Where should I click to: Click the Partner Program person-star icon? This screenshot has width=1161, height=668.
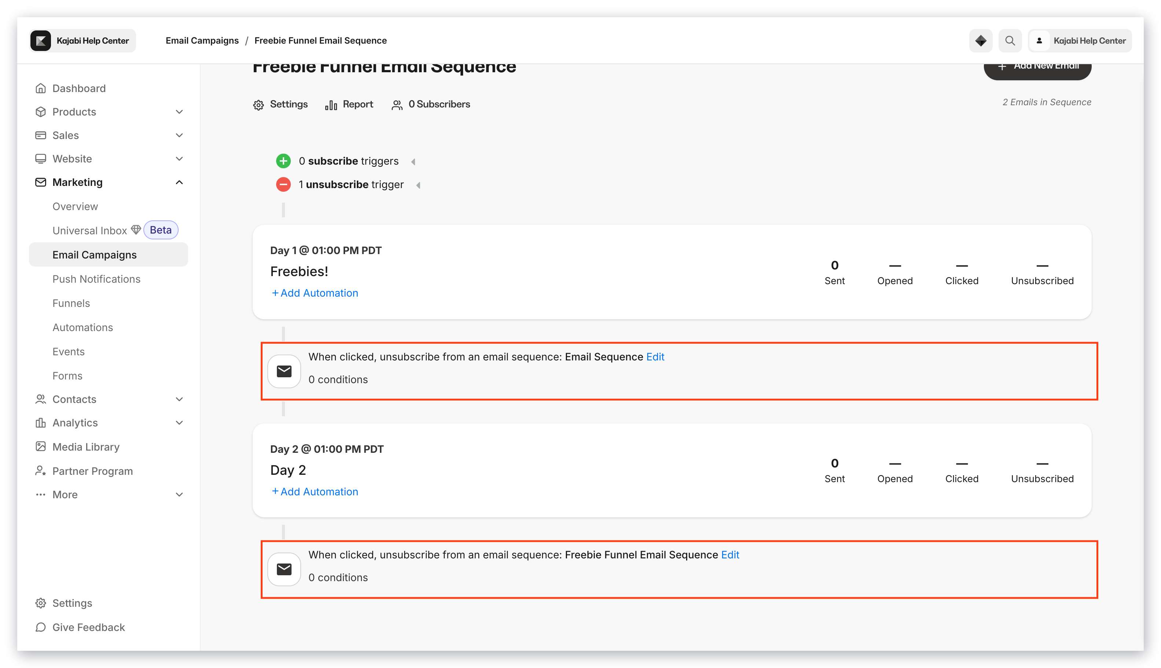pyautogui.click(x=40, y=471)
